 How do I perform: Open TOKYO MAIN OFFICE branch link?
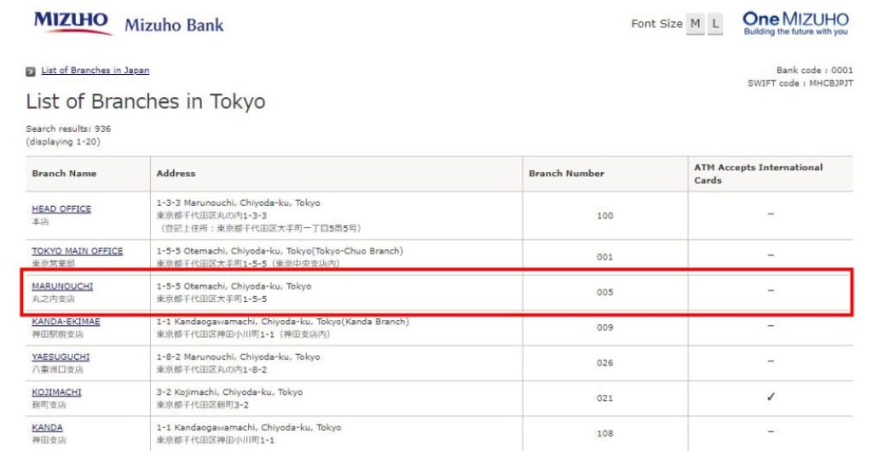tap(77, 251)
